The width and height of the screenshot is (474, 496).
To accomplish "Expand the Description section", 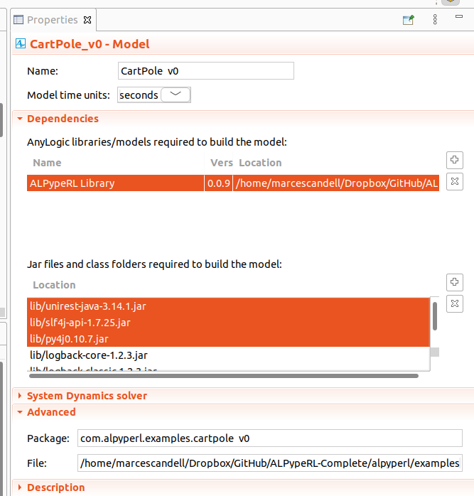I will tap(20, 487).
